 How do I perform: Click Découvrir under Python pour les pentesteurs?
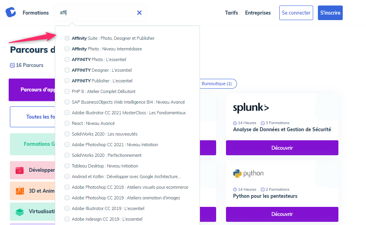tap(282, 214)
